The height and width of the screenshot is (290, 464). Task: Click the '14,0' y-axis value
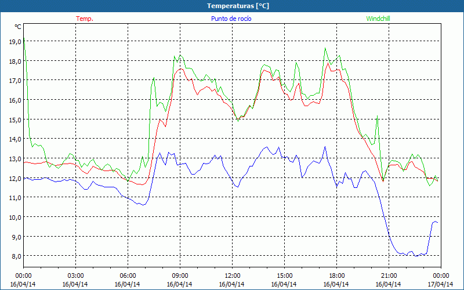15,139
